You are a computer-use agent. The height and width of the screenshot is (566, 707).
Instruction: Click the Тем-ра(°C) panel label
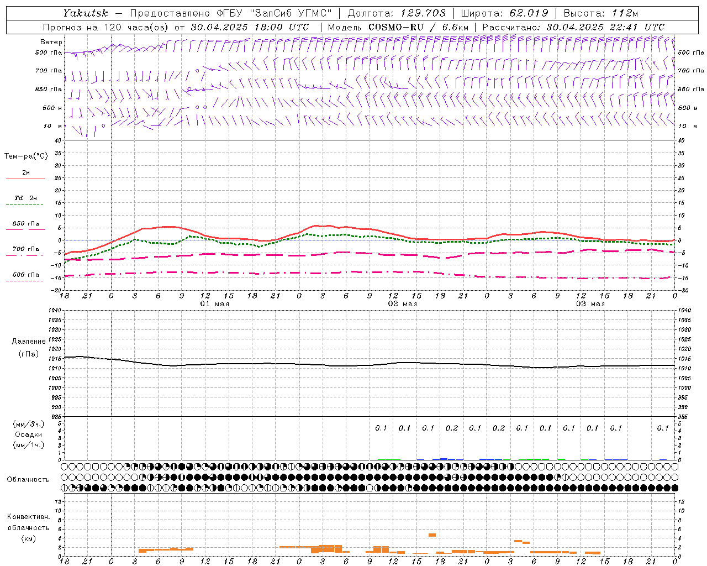click(x=26, y=156)
